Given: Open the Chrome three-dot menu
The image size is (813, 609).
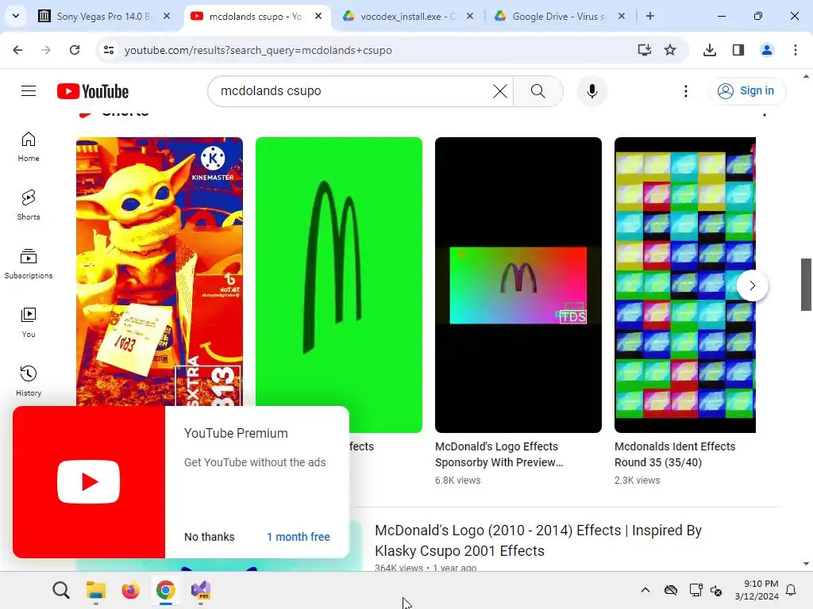Looking at the screenshot, I should point(795,50).
